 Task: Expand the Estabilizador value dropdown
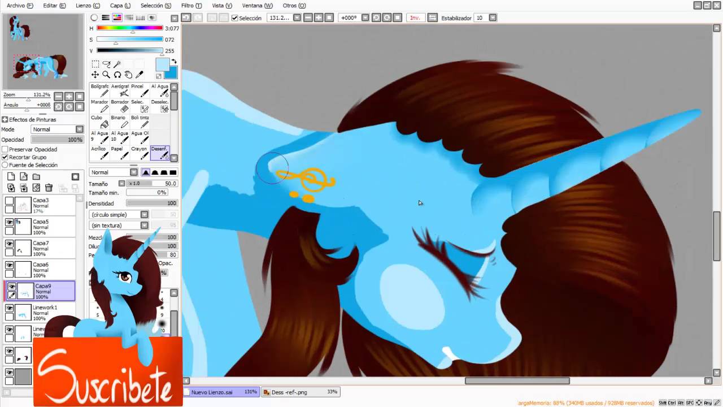[493, 18]
